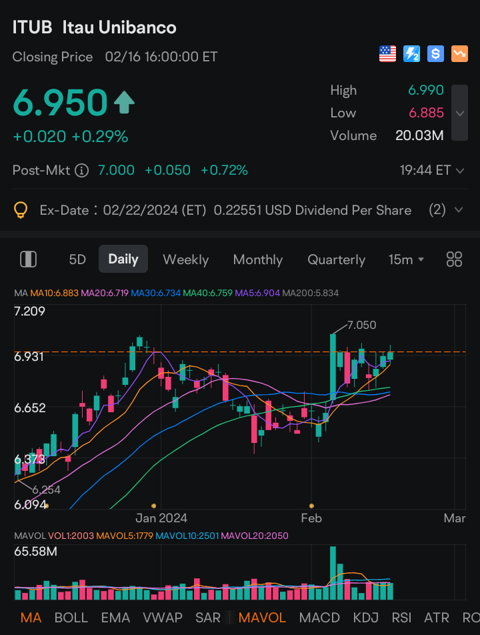Tap the US flag market icon
480x635 pixels.
click(x=387, y=53)
